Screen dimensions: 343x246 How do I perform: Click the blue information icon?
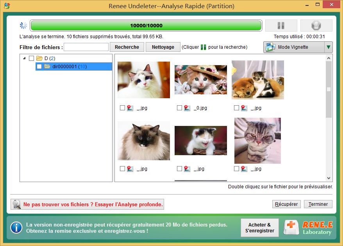click(16, 227)
